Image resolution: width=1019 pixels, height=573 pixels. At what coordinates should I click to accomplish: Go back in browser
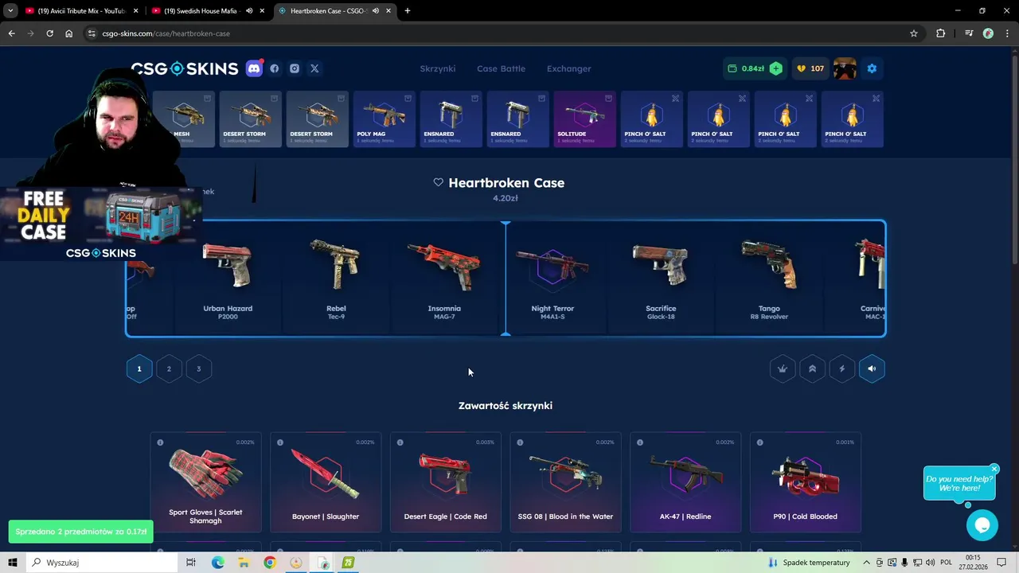pyautogui.click(x=11, y=33)
